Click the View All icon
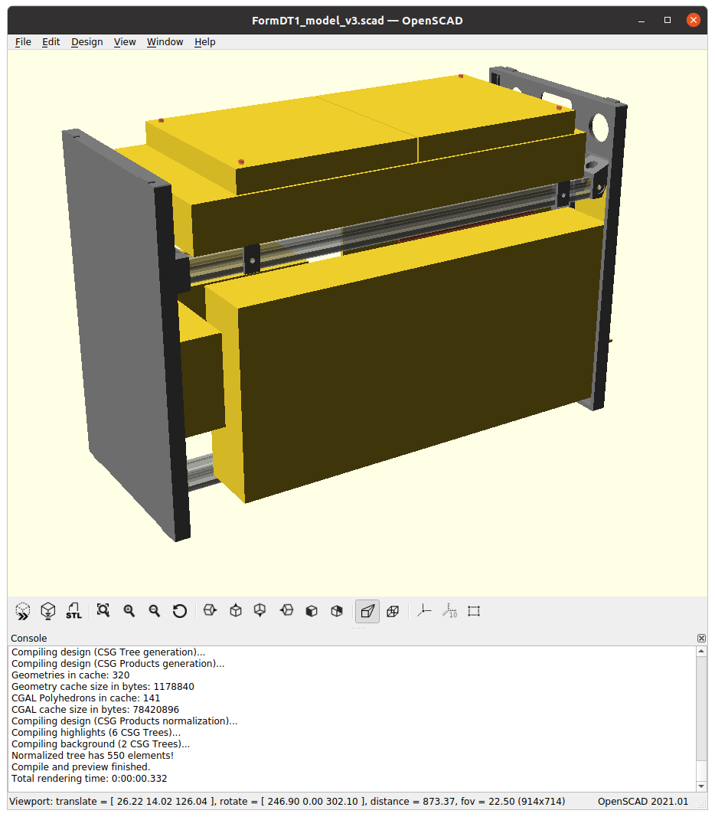The height and width of the screenshot is (817, 715). [x=103, y=611]
